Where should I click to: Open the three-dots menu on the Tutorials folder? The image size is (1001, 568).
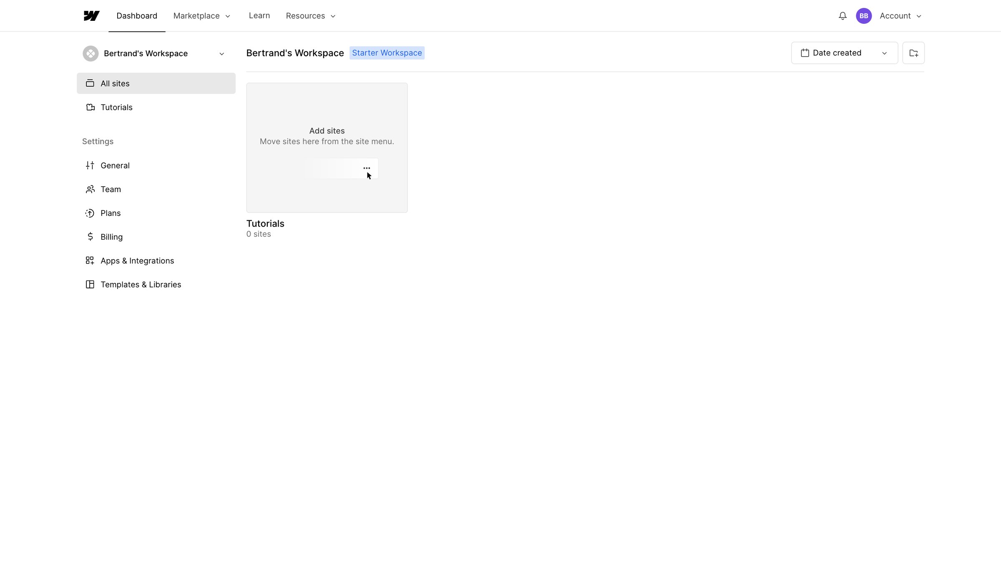tap(367, 168)
